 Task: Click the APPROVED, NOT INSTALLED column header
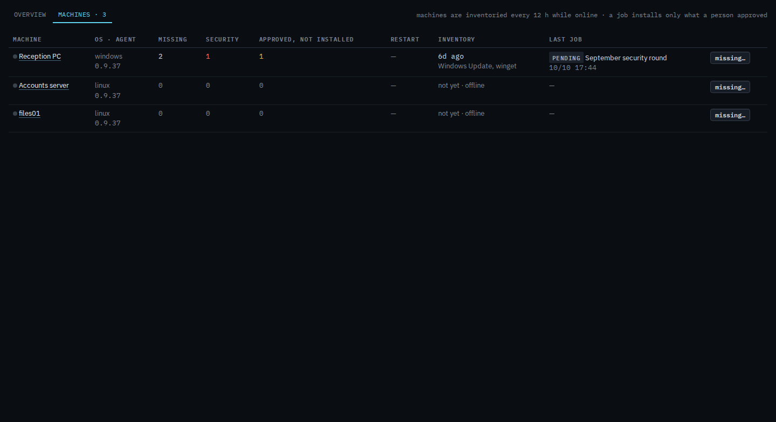pos(306,39)
